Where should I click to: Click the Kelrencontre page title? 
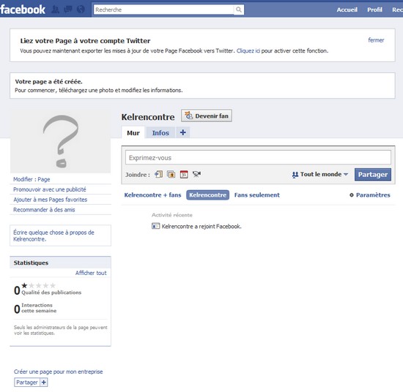click(148, 117)
